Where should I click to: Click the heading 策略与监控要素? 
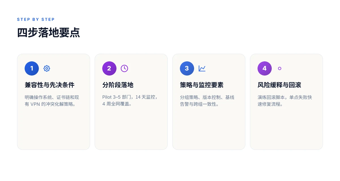tap(202, 85)
